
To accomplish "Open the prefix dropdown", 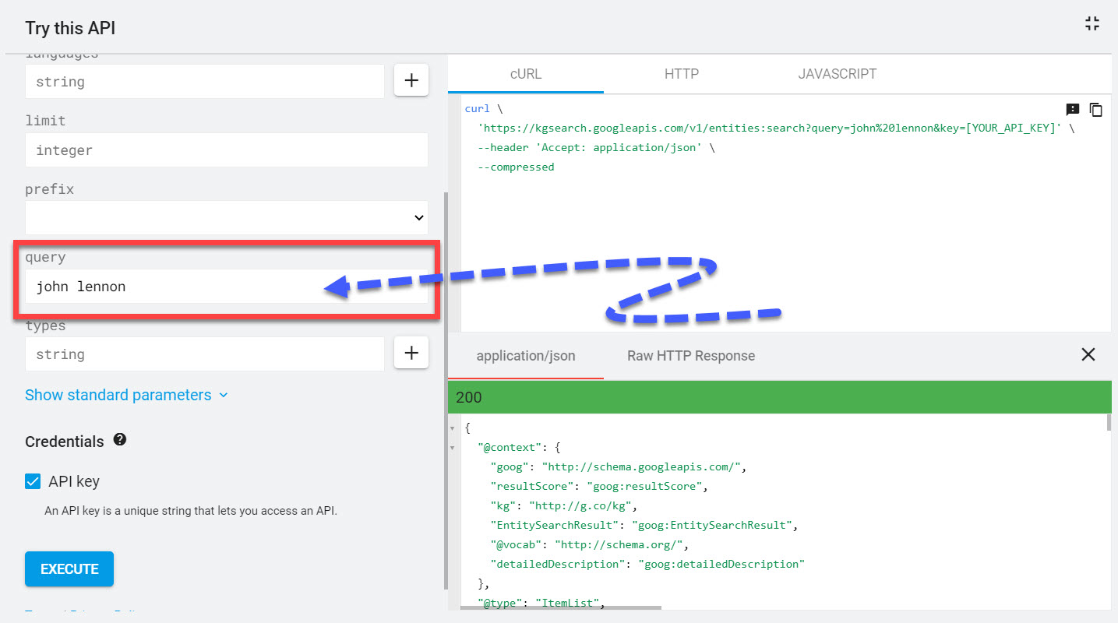I will (x=226, y=218).
